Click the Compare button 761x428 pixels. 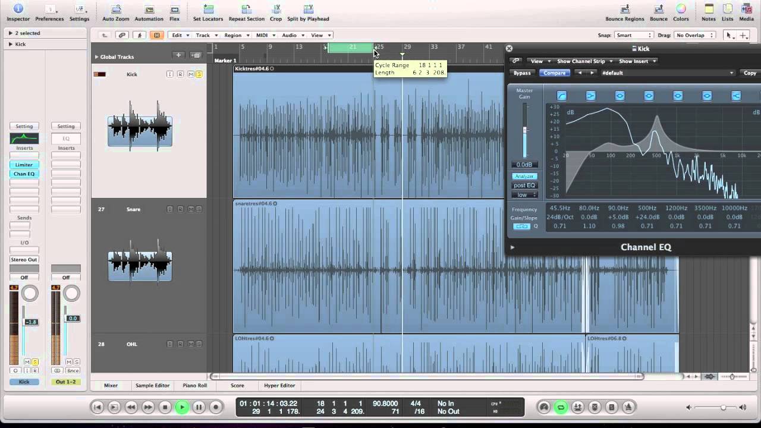pos(555,73)
